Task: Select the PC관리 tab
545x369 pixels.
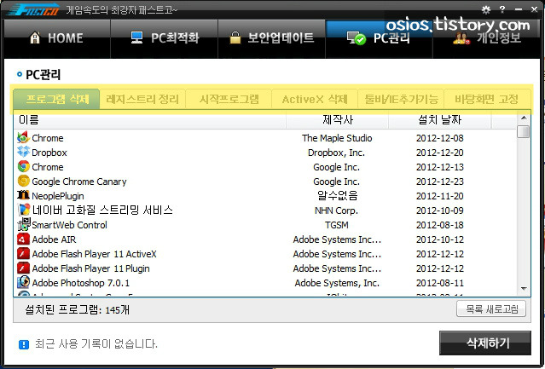Action: (379, 37)
